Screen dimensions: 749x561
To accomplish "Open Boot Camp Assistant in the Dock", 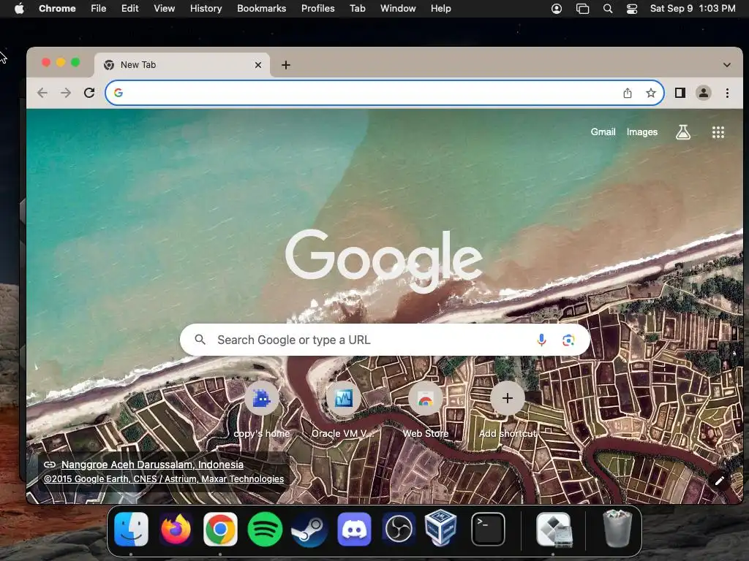I will [554, 529].
